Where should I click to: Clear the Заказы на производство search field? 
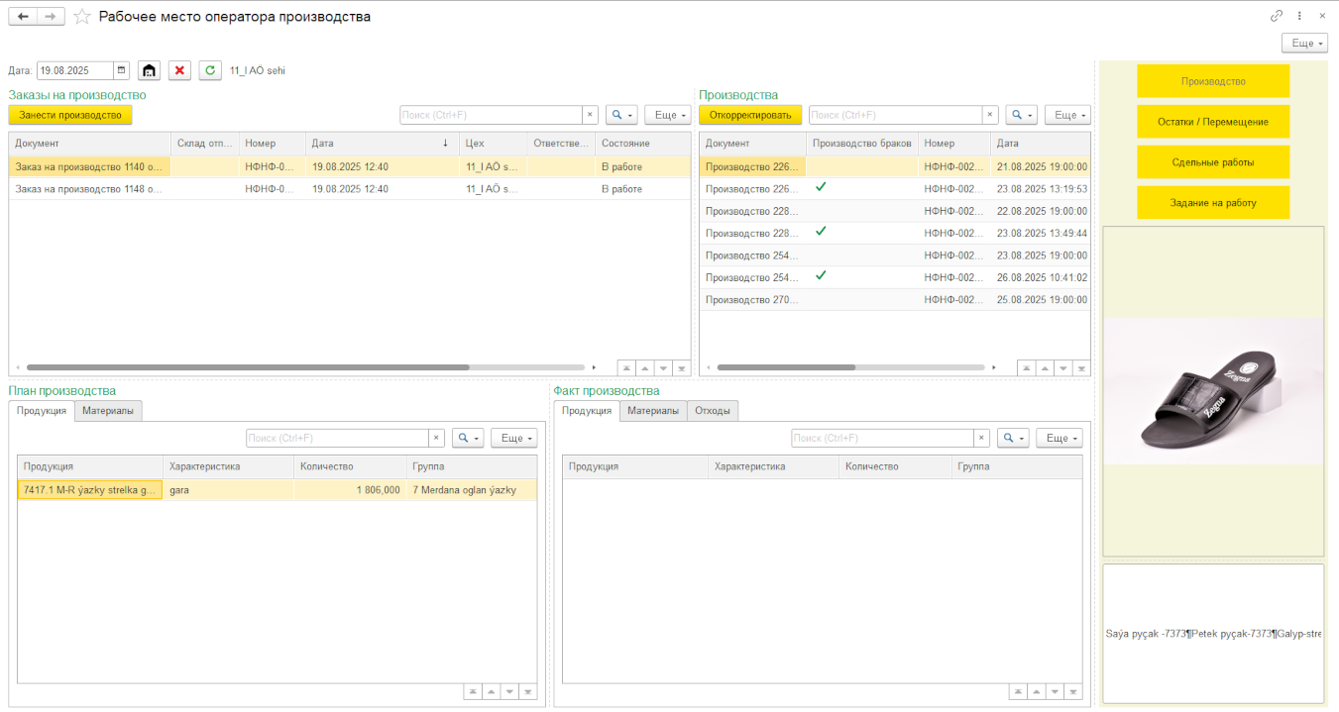(x=590, y=115)
